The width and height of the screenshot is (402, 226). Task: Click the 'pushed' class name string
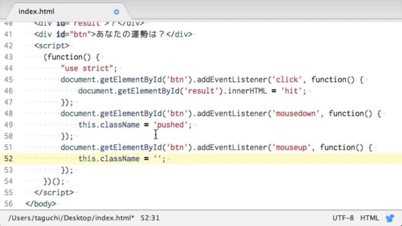(170, 125)
